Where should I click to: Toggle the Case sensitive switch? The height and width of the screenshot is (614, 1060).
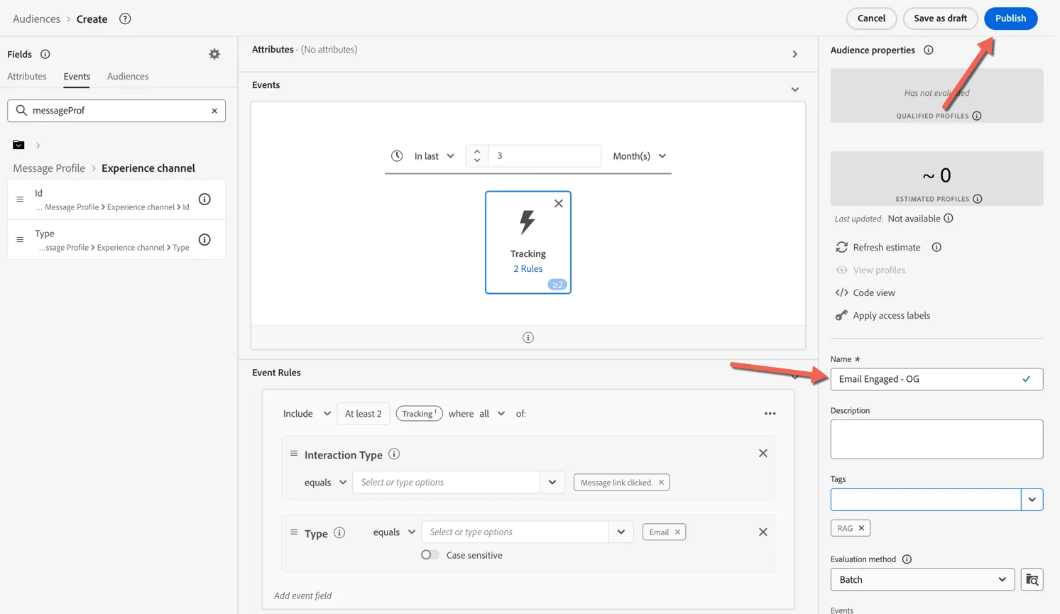pyautogui.click(x=430, y=555)
